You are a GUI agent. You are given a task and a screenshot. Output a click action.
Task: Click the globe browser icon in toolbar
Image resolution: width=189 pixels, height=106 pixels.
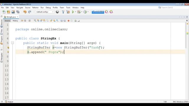57,12
